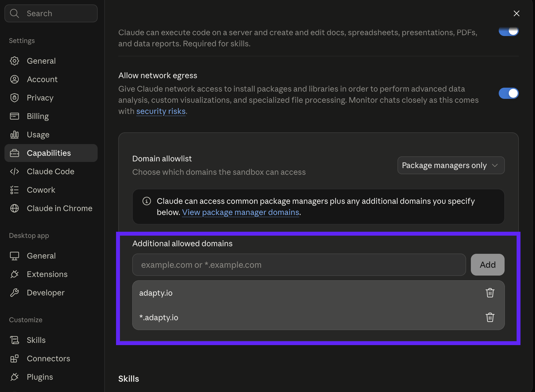Open Plugins settings
The height and width of the screenshot is (392, 535).
pos(51,377)
